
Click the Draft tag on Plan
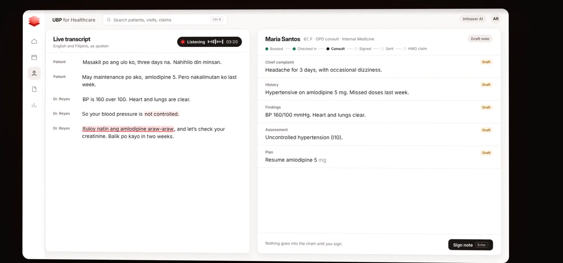[486, 153]
